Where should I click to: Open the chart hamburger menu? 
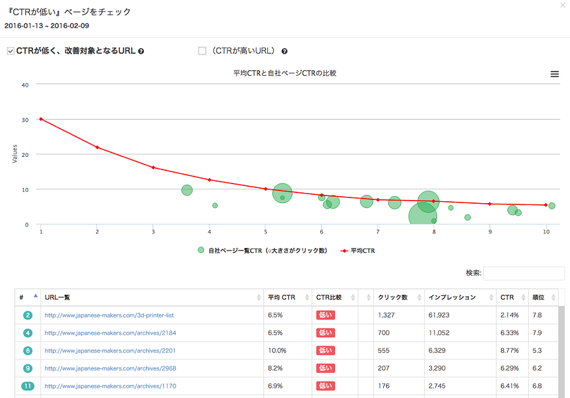pyautogui.click(x=554, y=74)
